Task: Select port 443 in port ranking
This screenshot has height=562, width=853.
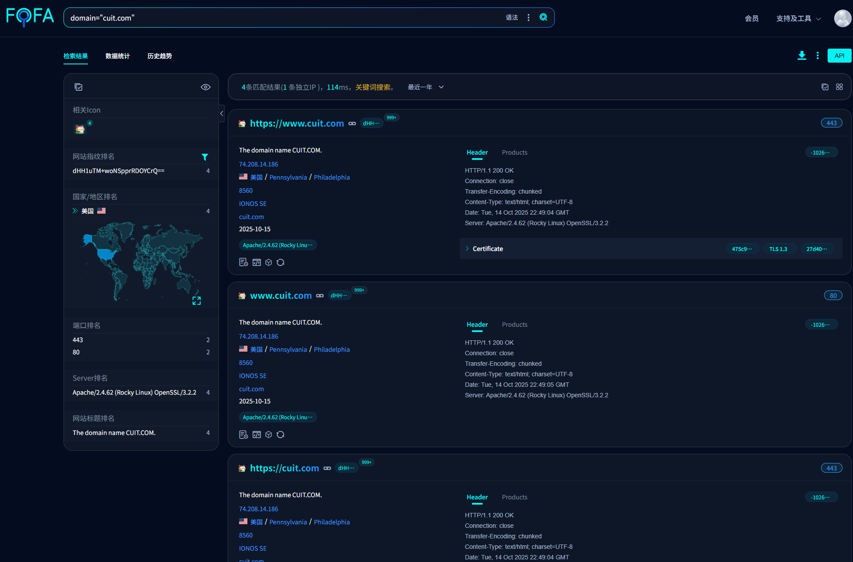Action: click(141, 340)
